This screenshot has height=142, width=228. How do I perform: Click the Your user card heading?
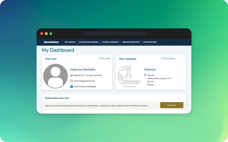click(x=51, y=59)
